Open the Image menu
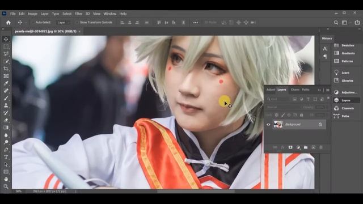The height and width of the screenshot is (204, 363). tap(32, 14)
